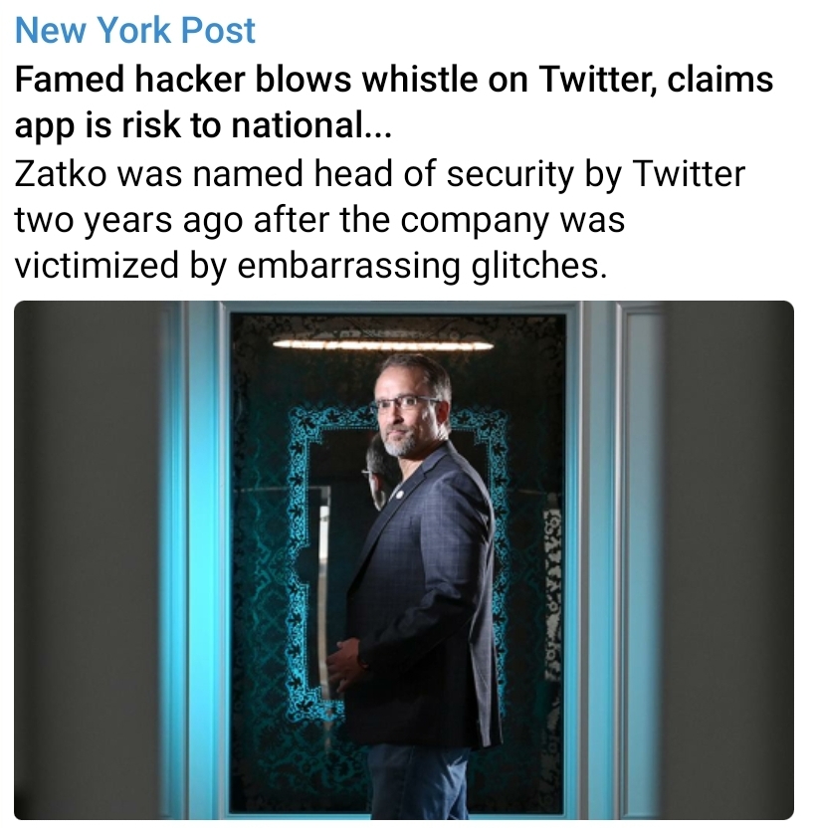Click the man's reflection in the mirror
The width and height of the screenshot is (816, 838).
377,473
